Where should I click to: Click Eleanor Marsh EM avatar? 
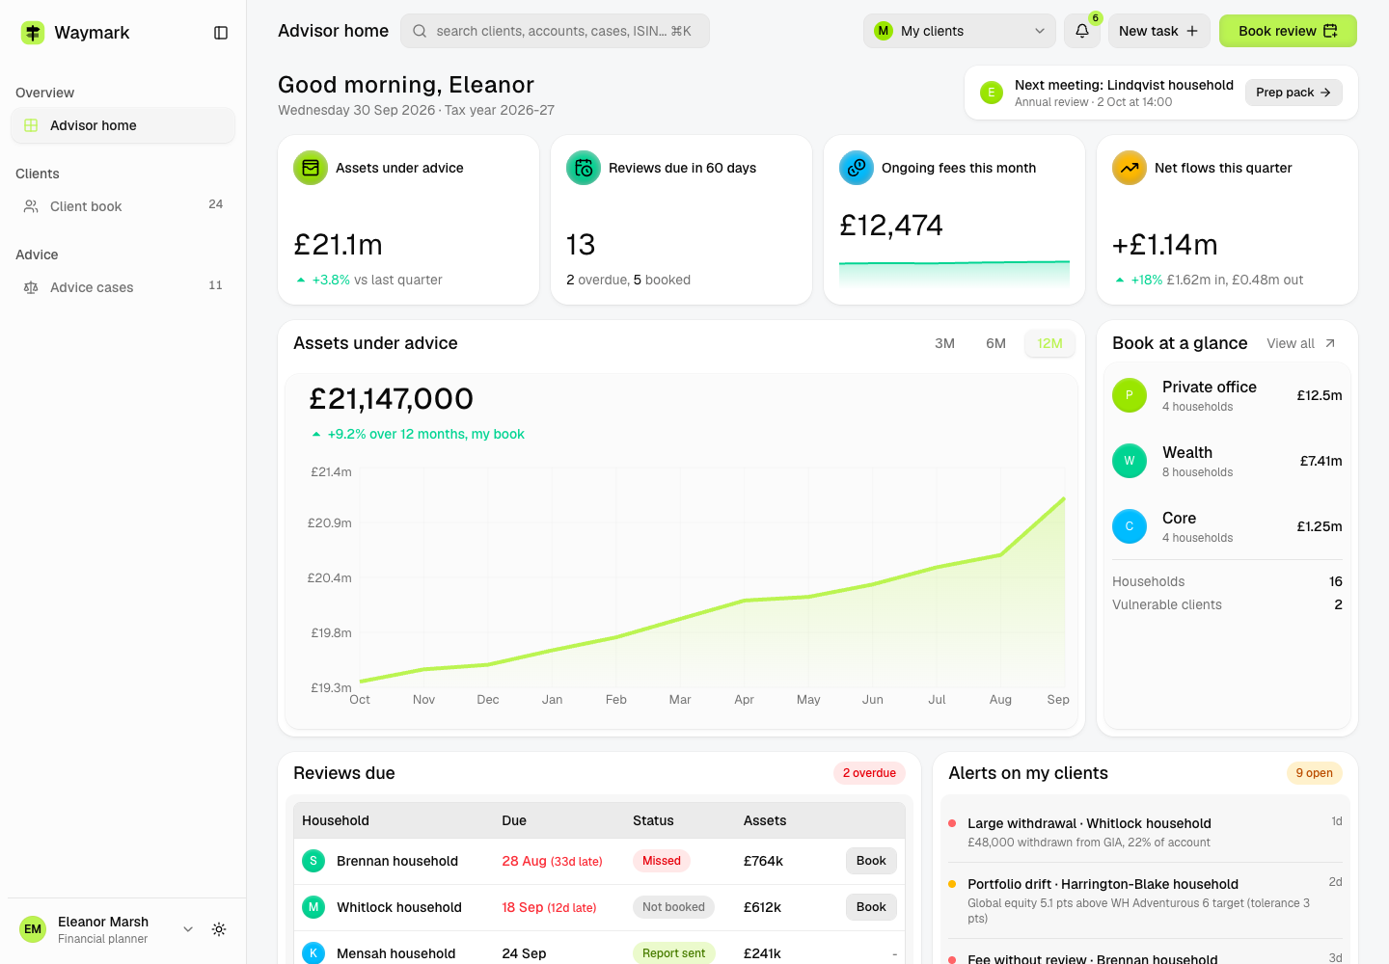coord(33,929)
